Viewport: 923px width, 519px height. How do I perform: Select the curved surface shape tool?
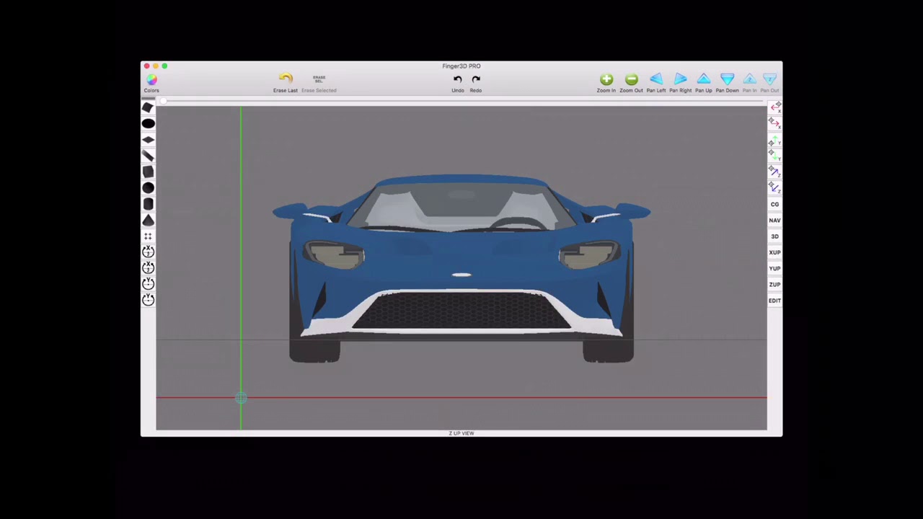tap(148, 107)
